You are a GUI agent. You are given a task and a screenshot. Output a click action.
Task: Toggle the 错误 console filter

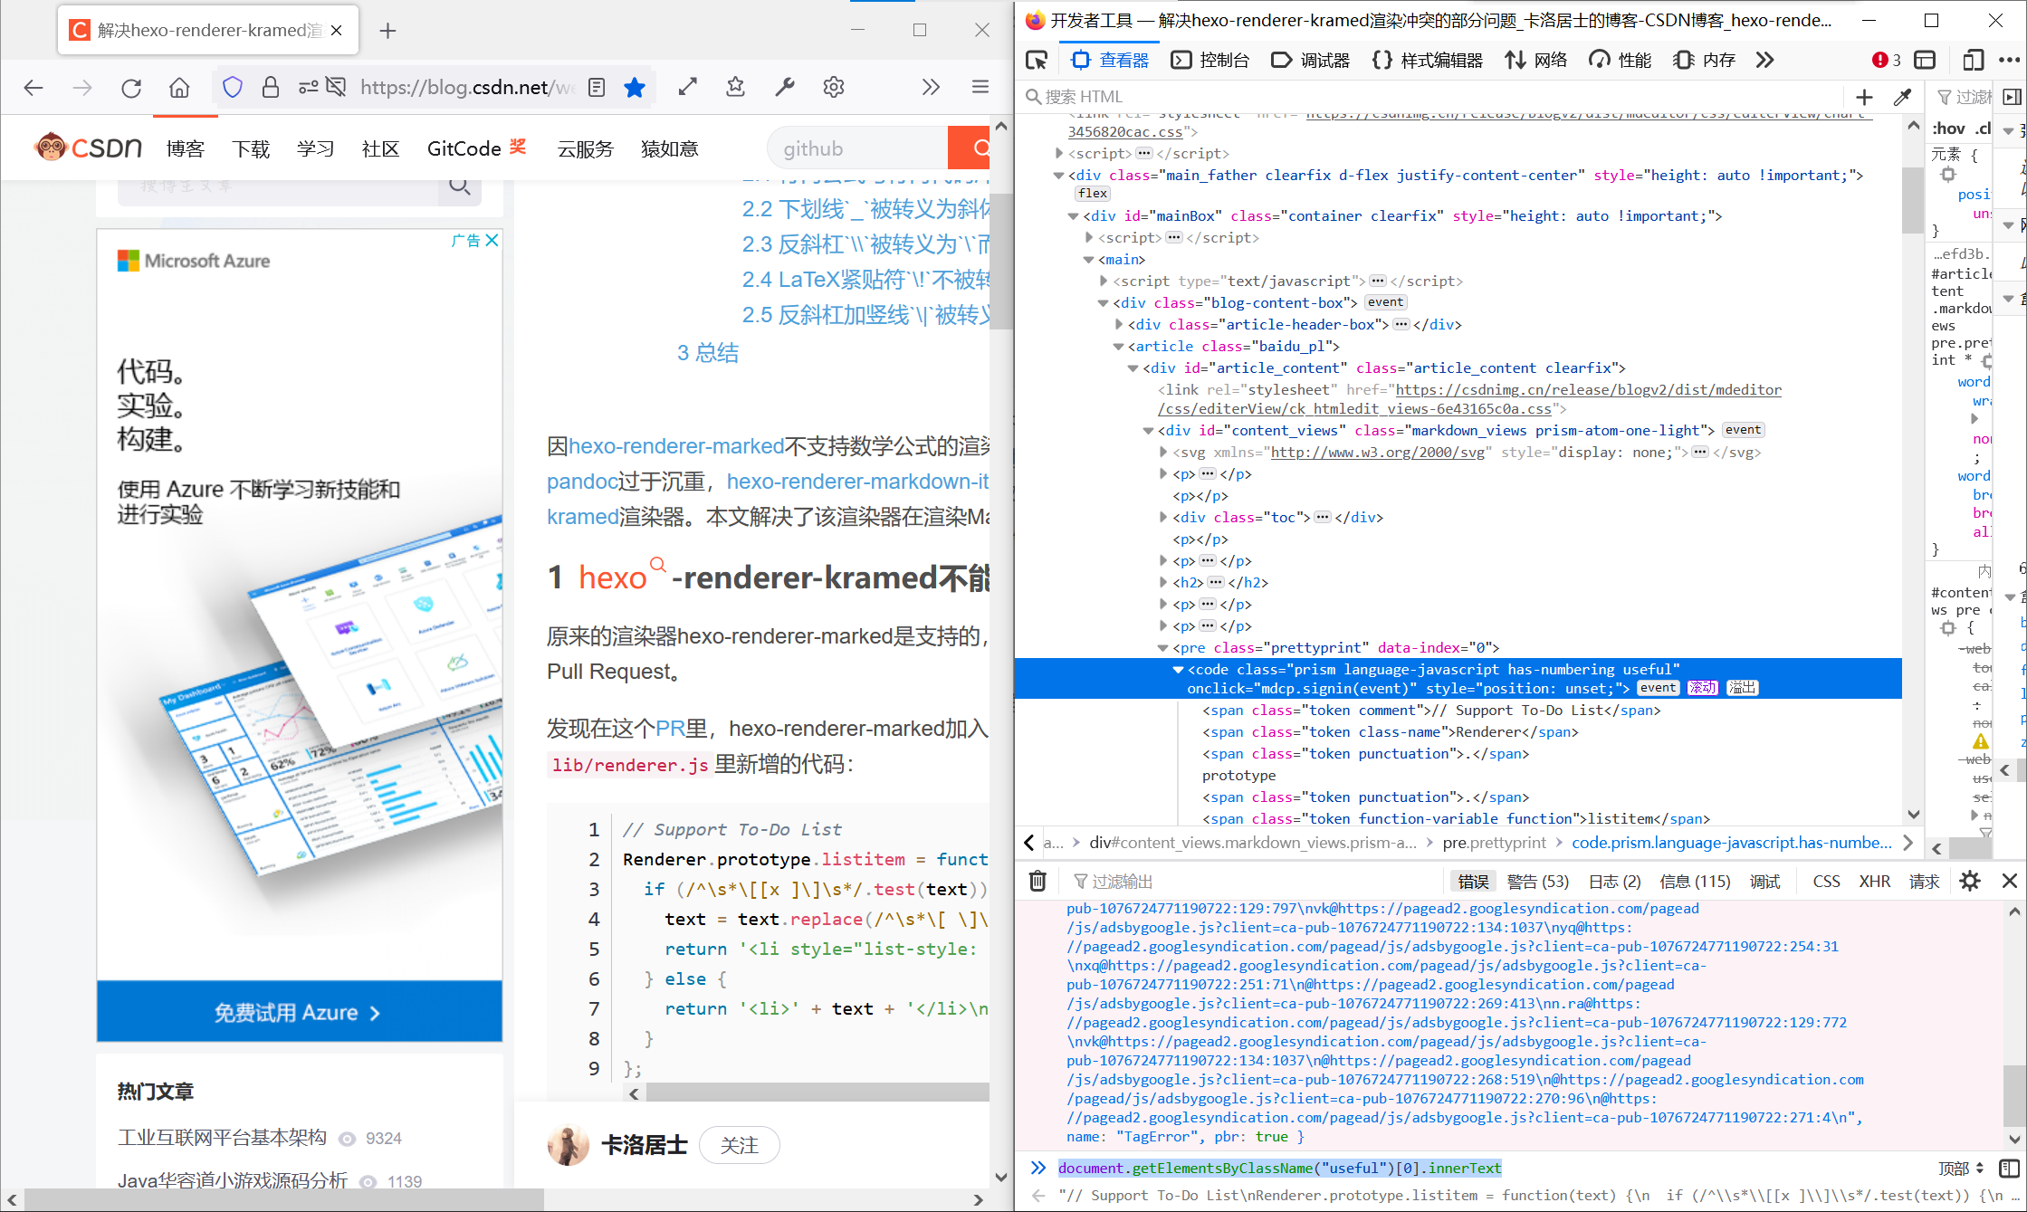tap(1473, 882)
